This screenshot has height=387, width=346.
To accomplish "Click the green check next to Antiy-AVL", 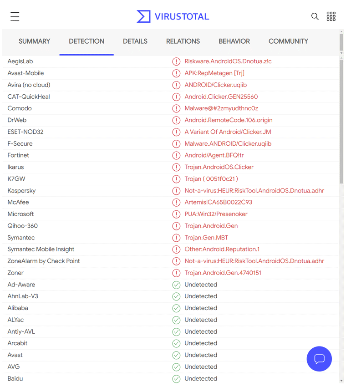I will tap(177, 331).
